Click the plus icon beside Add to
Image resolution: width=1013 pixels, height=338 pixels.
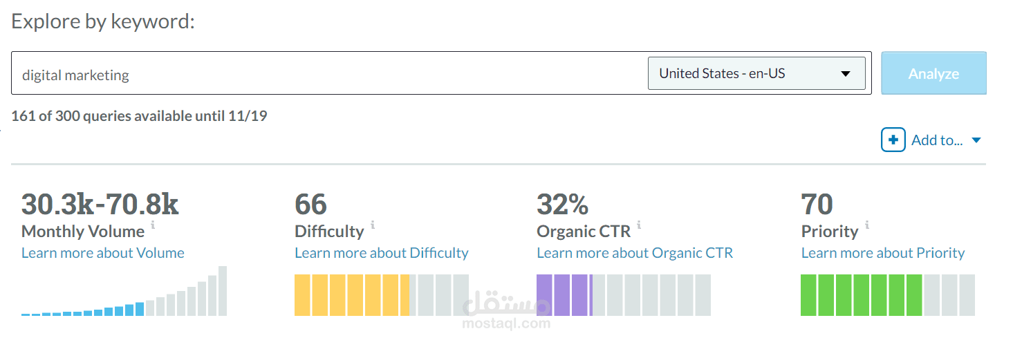[893, 140]
